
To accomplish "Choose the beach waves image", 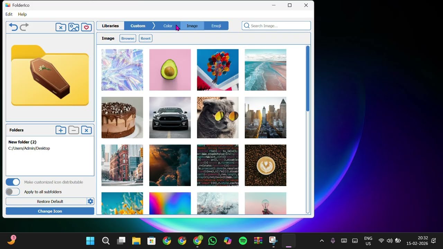I will tap(265, 70).
